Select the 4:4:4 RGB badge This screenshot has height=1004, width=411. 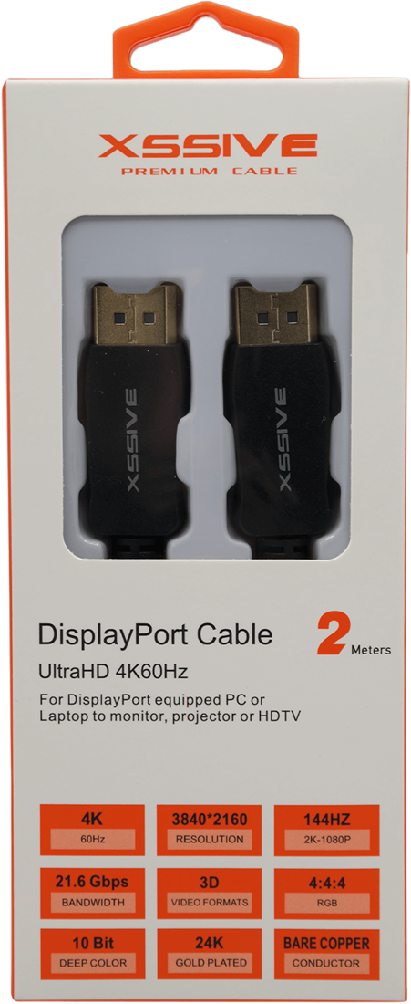326,894
